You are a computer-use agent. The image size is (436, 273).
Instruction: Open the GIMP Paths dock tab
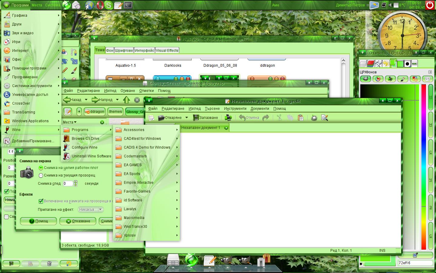click(378, 63)
